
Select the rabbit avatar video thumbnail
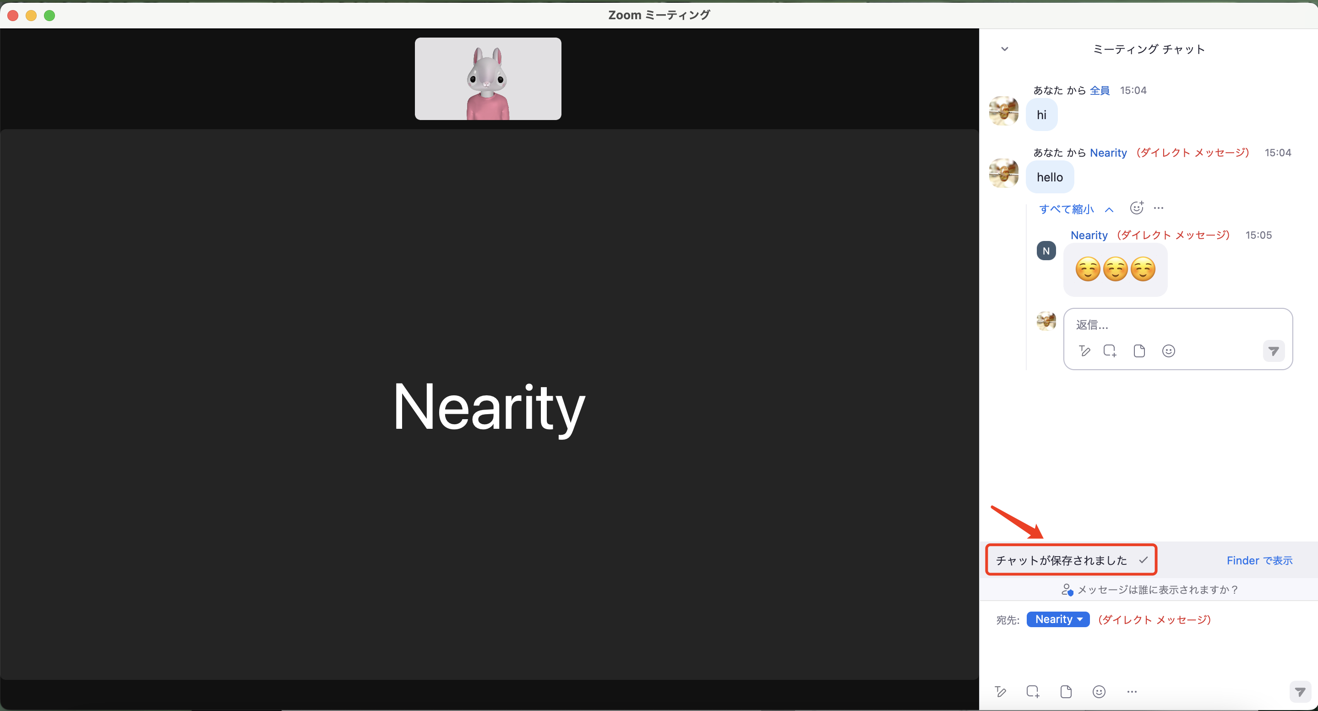pyautogui.click(x=488, y=79)
